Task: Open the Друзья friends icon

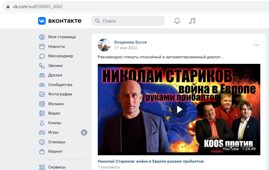Action: (x=42, y=75)
